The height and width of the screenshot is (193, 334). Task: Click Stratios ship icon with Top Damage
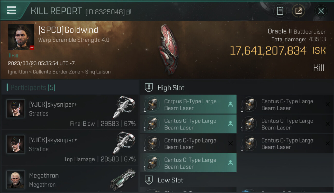[x=124, y=143]
